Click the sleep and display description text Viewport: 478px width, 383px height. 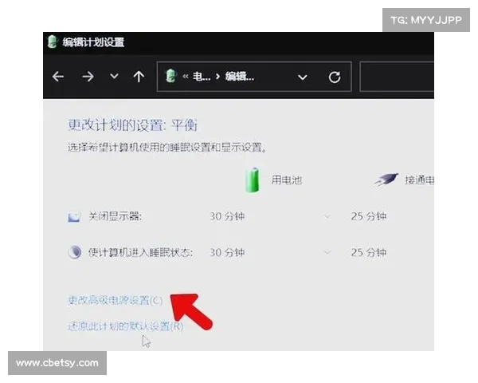167,148
